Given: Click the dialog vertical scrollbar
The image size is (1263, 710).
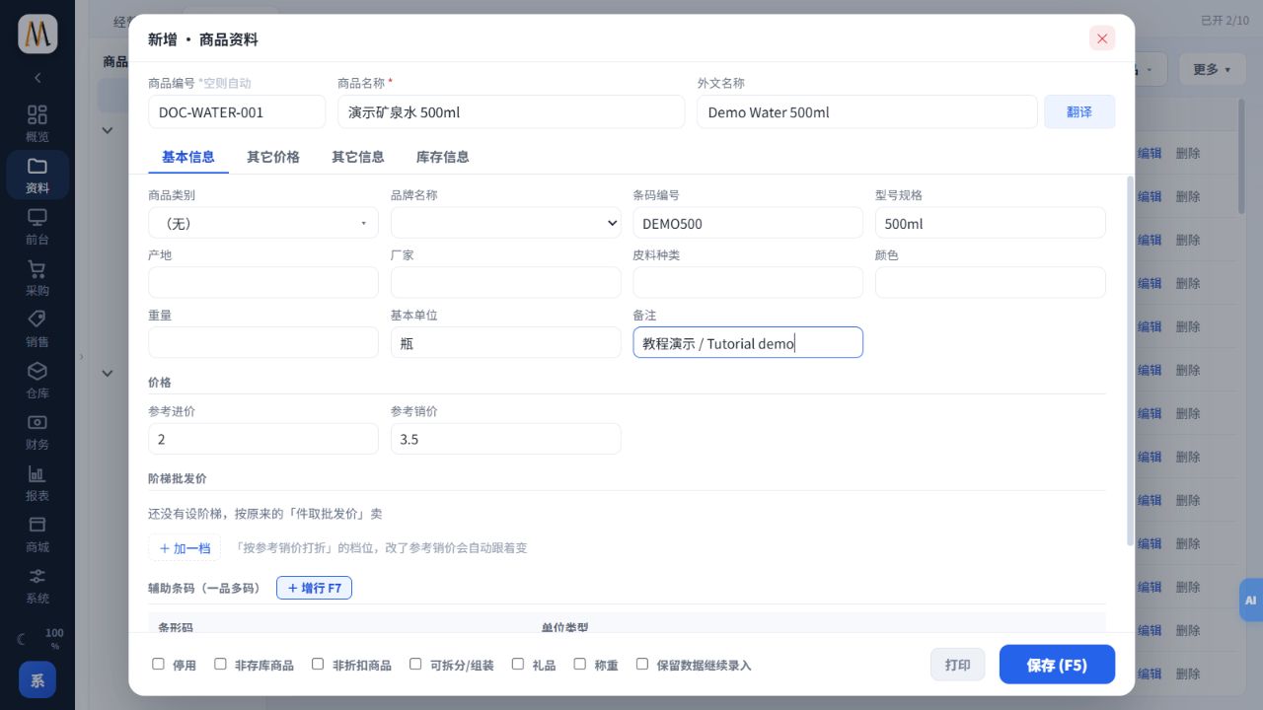Looking at the screenshot, I should tap(1131, 361).
